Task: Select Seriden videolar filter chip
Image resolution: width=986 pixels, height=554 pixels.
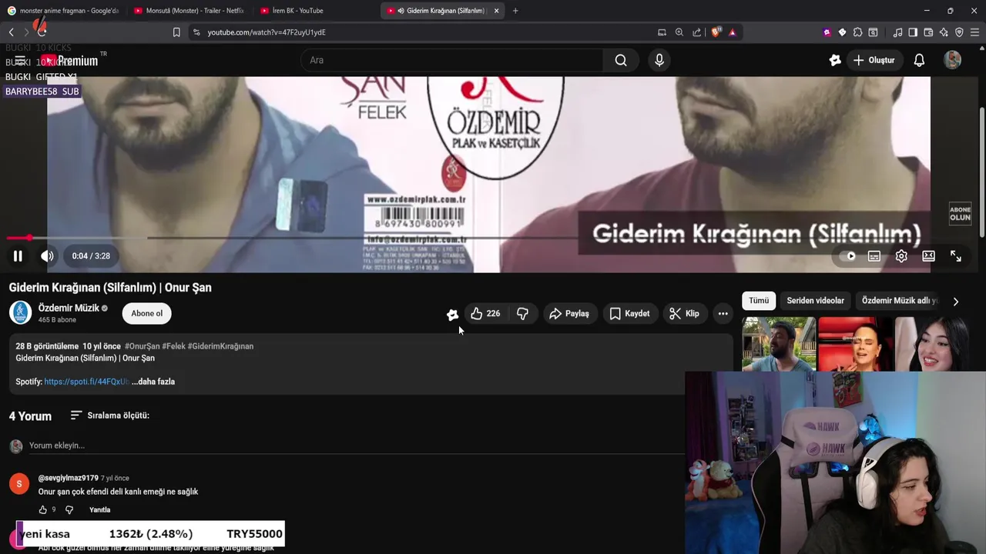Action: pyautogui.click(x=815, y=301)
